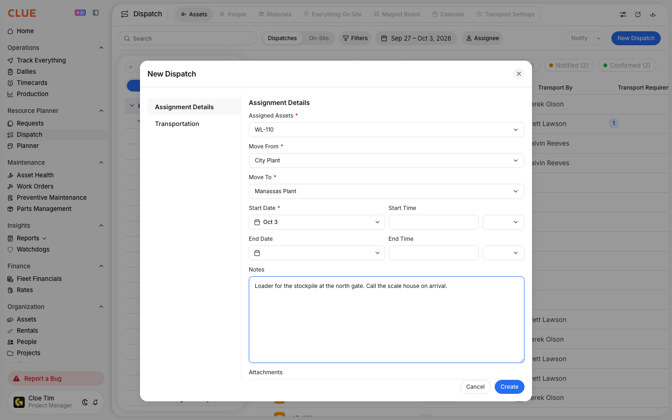The width and height of the screenshot is (672, 420).
Task: Click the Cloe Tim profile avatar
Action: click(x=19, y=402)
